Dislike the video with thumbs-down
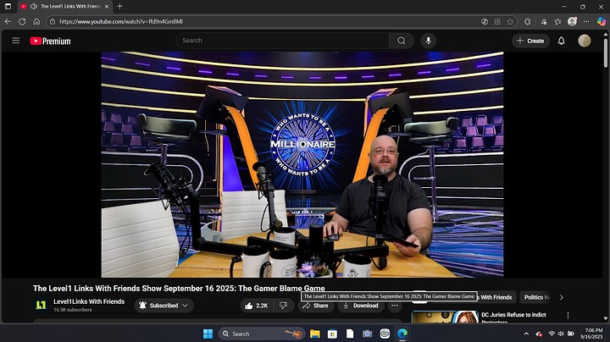This screenshot has height=342, width=610. [x=283, y=306]
